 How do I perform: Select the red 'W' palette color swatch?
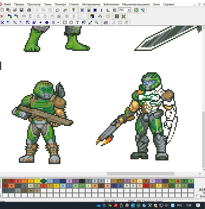146,186
